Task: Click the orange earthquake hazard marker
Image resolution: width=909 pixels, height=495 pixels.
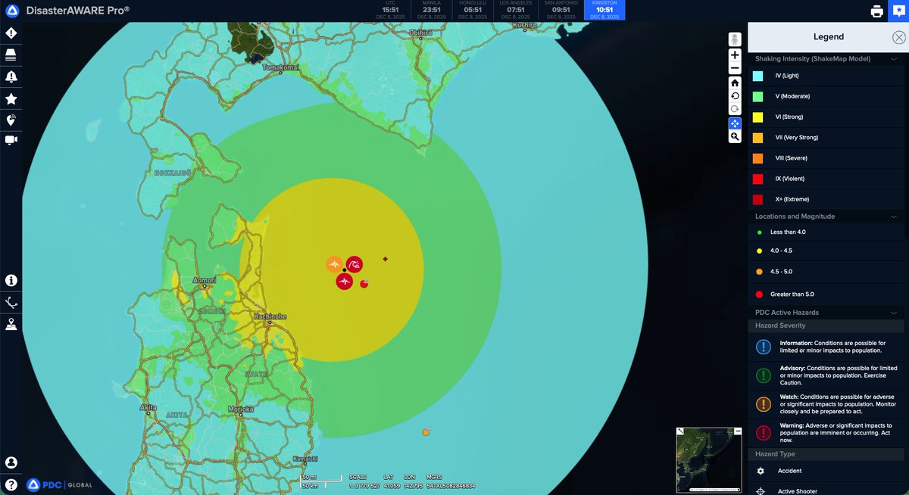Action: coord(335,264)
